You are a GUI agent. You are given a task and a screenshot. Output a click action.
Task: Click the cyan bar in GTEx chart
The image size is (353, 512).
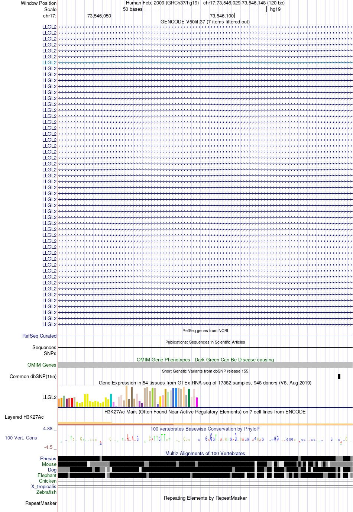pyautogui.click(x=111, y=400)
